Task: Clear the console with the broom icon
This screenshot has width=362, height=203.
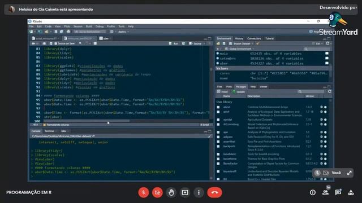Action: [210, 136]
